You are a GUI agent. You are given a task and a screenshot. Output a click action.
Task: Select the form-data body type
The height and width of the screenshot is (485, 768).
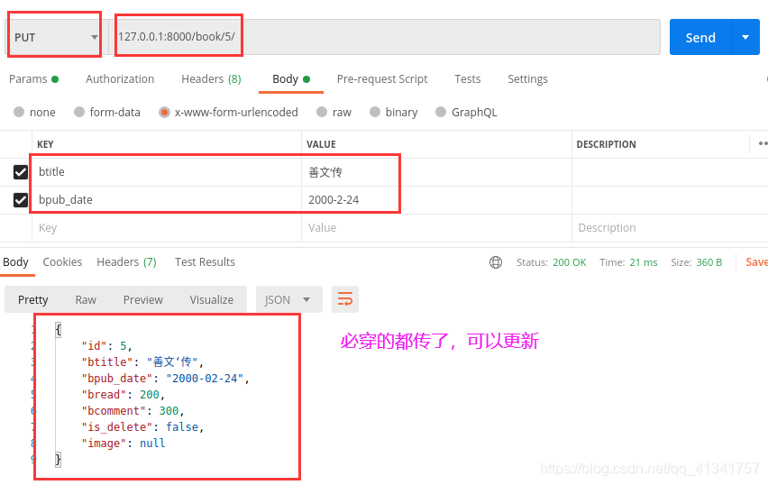pos(106,112)
